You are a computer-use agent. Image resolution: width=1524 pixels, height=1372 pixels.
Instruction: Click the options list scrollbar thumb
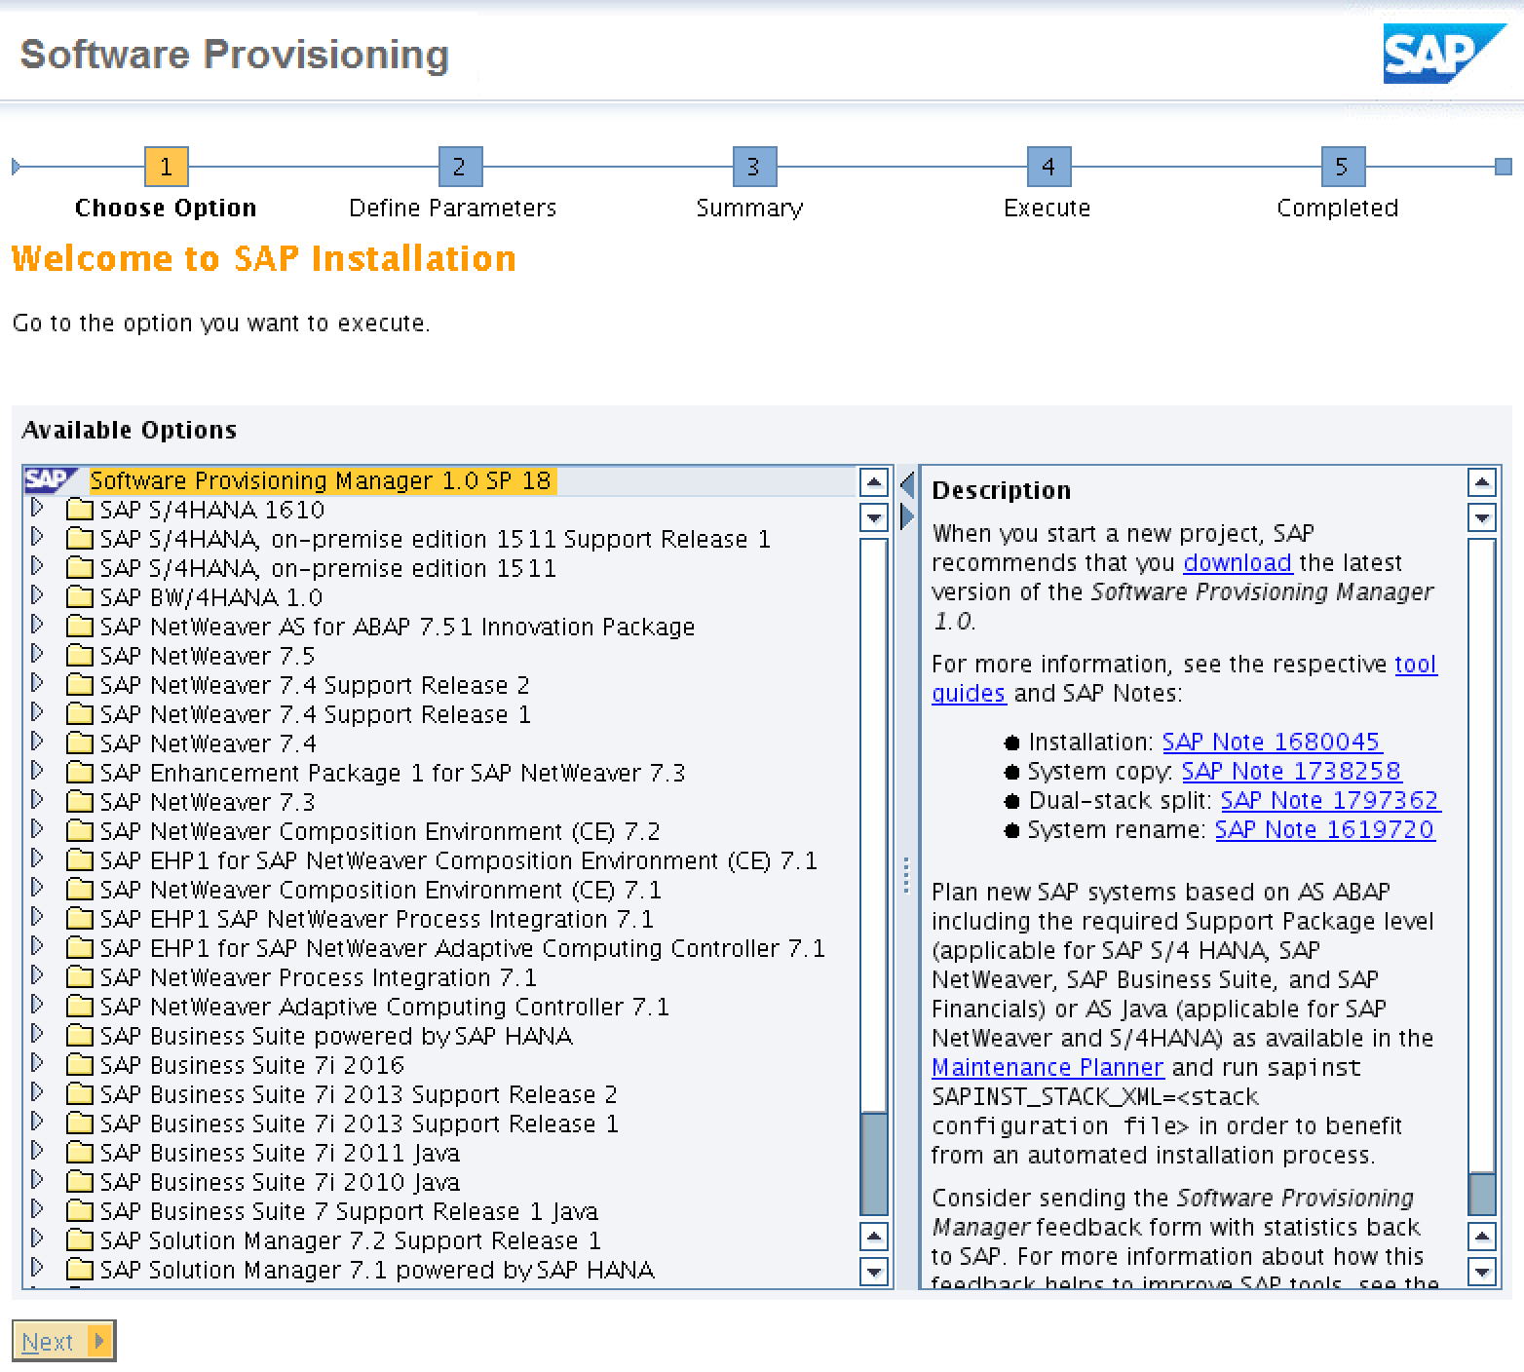pyautogui.click(x=874, y=1163)
